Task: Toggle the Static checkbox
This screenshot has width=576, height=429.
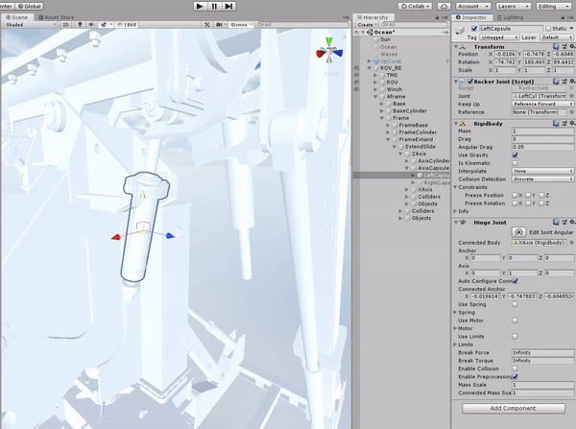Action: 548,29
